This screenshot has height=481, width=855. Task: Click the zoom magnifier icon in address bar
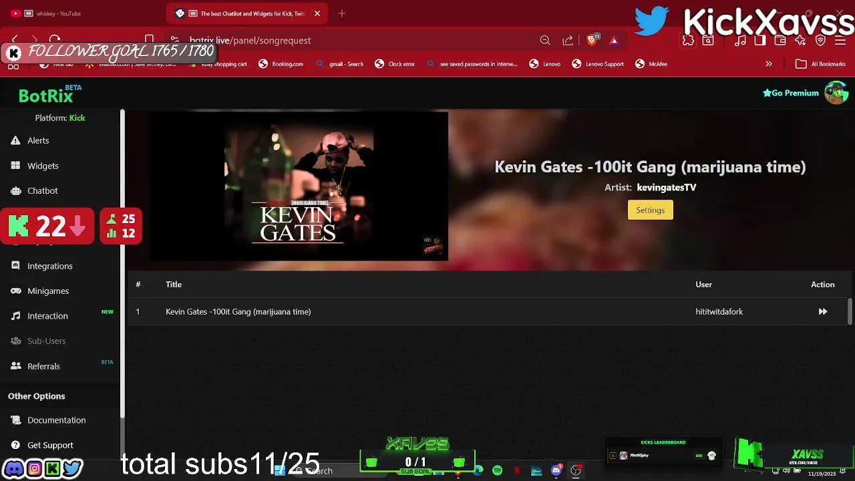pos(545,41)
